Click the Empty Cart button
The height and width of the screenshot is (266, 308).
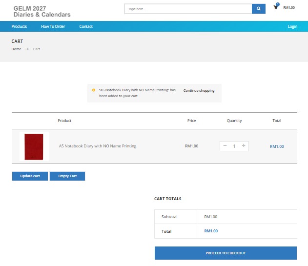(67, 176)
